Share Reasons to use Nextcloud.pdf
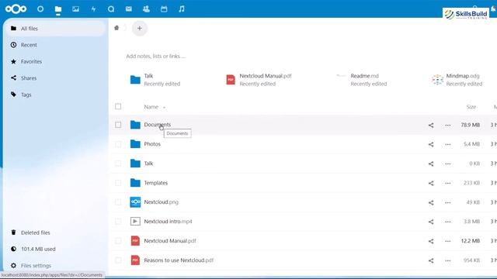 (x=431, y=260)
